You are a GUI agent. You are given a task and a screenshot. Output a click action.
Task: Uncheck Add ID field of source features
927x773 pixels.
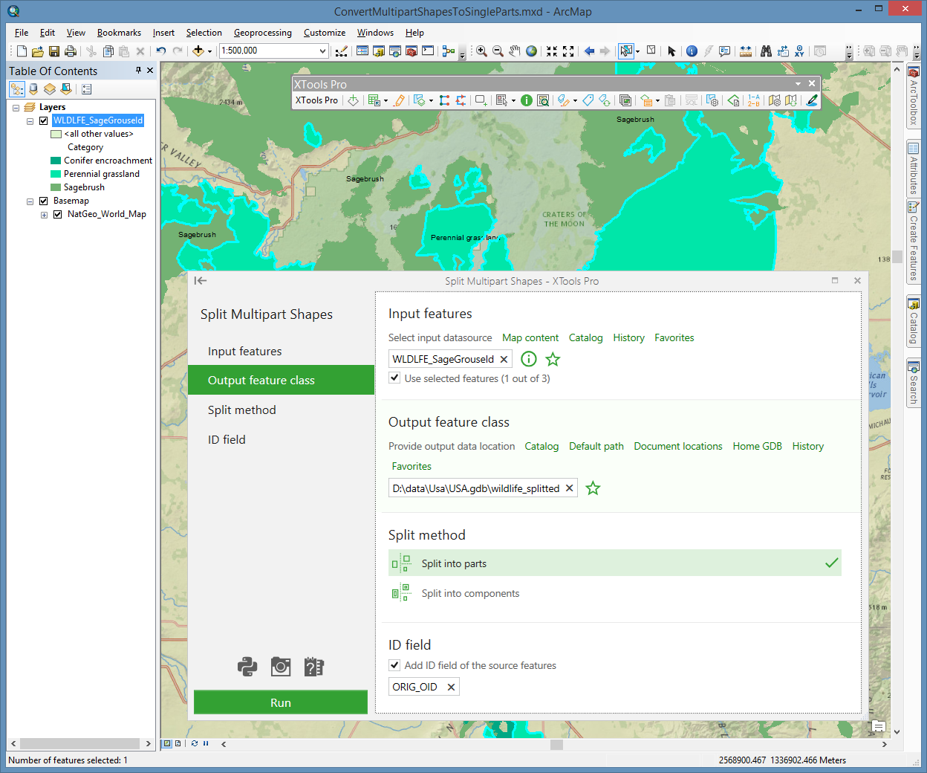[x=394, y=665]
